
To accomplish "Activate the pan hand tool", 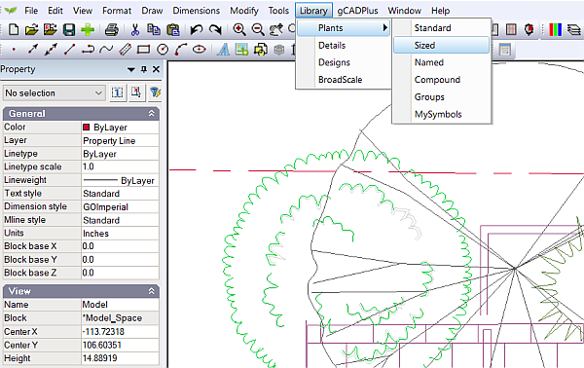I will tap(276, 29).
